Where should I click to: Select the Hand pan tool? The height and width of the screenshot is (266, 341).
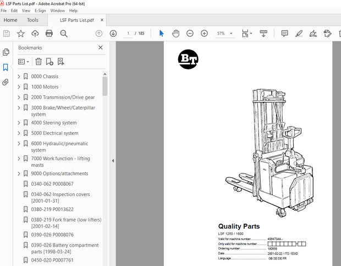(x=175, y=34)
